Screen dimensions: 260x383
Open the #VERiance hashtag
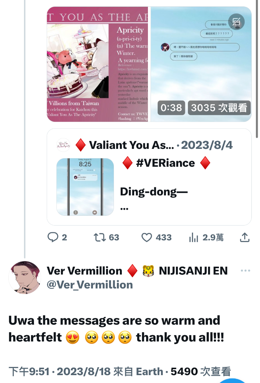[165, 163]
